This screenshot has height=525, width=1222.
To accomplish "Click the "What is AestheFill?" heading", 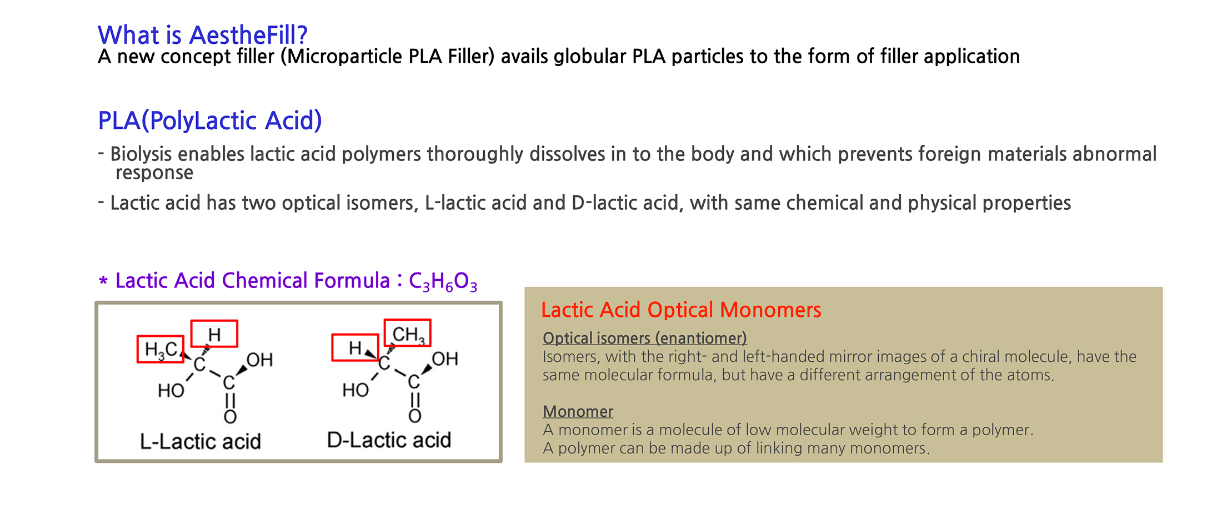I will tap(202, 35).
